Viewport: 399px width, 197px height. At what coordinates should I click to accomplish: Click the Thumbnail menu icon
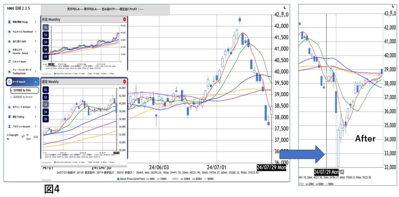10,32
